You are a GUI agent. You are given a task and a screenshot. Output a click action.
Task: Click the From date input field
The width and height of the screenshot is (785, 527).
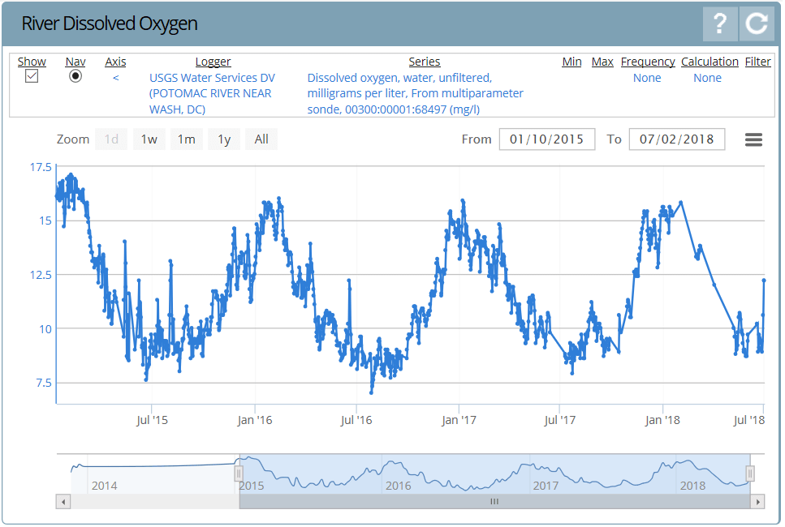(x=546, y=139)
